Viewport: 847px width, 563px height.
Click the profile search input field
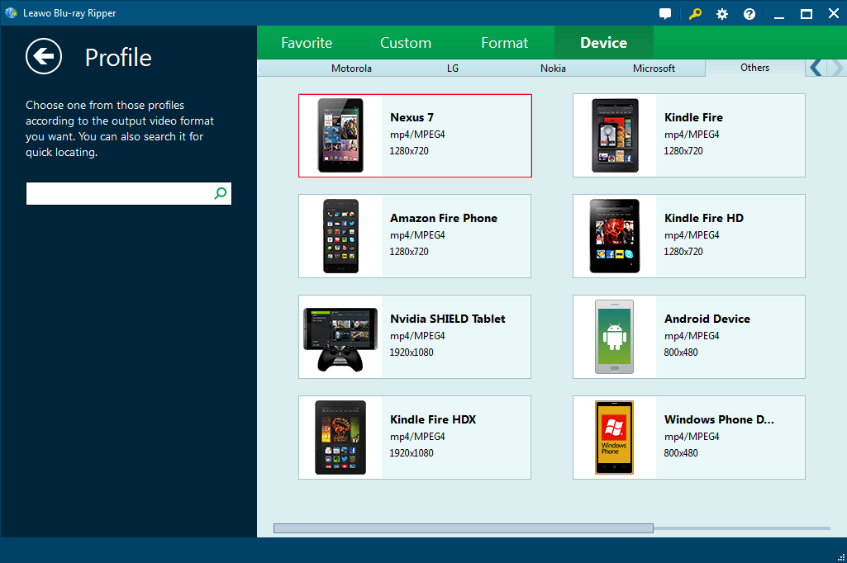click(119, 193)
